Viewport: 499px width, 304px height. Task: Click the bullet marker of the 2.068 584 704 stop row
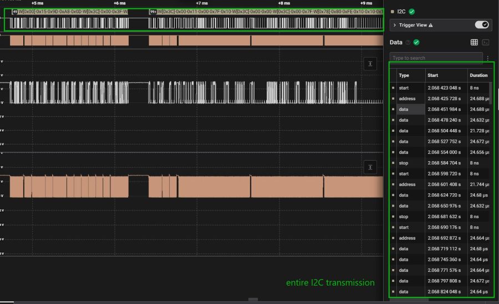[393, 163]
